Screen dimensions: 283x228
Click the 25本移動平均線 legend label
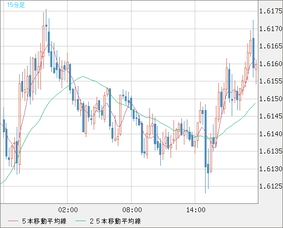[115, 221]
